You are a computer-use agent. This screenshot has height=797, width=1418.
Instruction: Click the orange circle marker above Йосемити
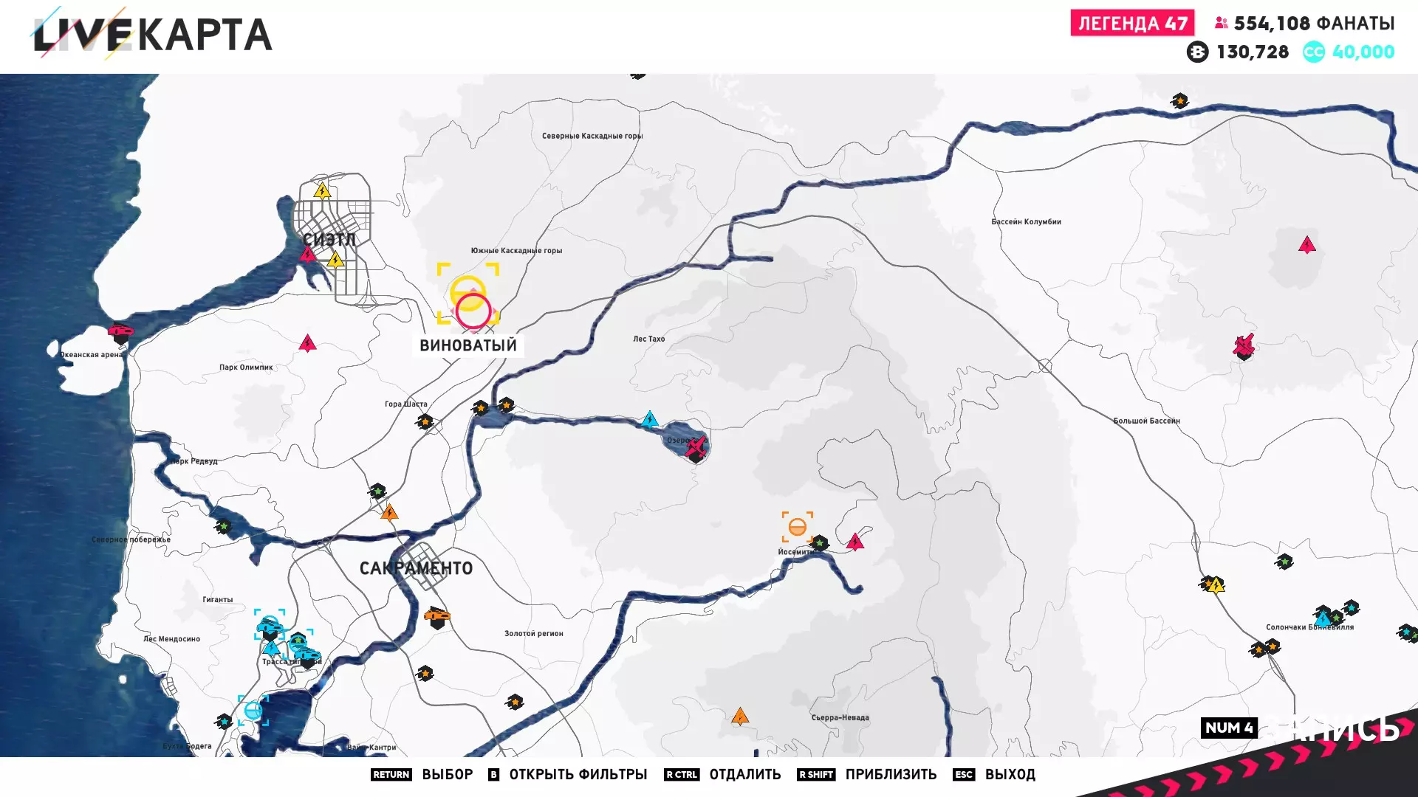coord(797,527)
